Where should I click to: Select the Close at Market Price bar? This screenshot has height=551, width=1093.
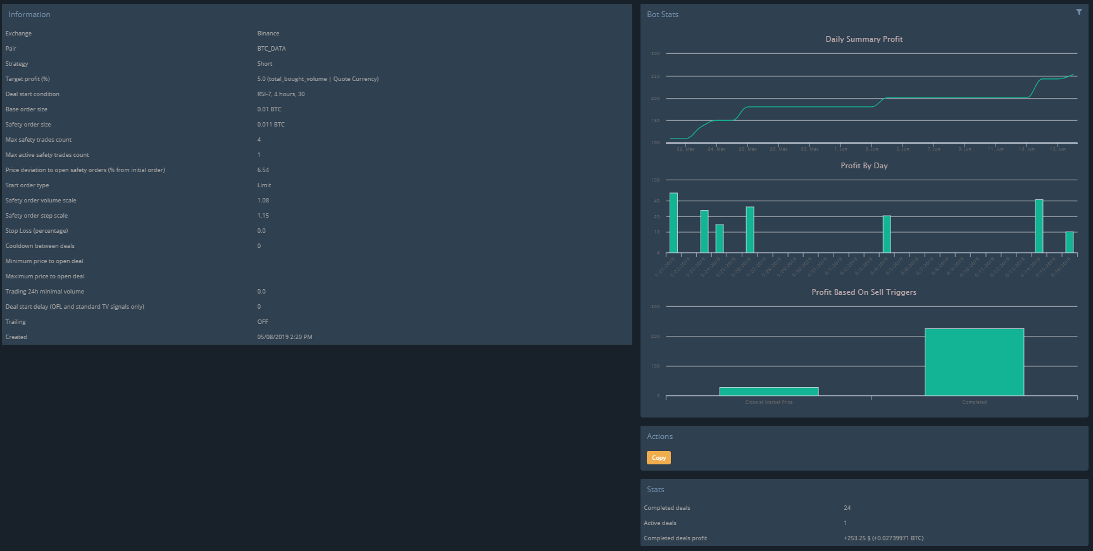(769, 392)
